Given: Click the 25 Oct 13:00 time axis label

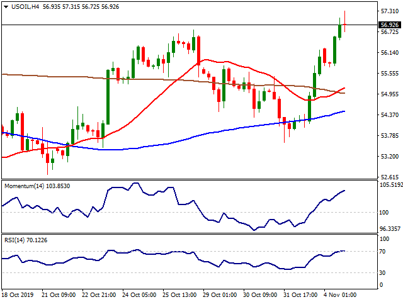Looking at the screenshot, I should 179,295.
